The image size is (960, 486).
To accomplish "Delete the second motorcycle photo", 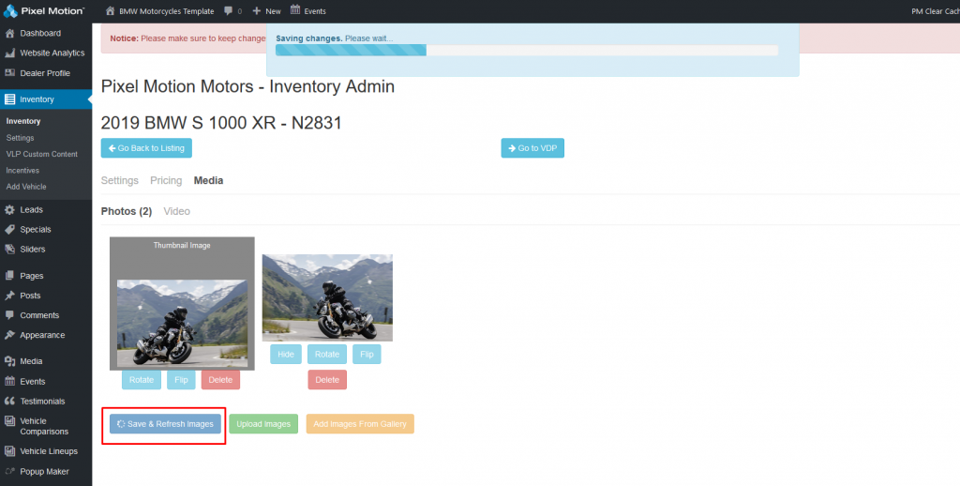I will coord(327,380).
